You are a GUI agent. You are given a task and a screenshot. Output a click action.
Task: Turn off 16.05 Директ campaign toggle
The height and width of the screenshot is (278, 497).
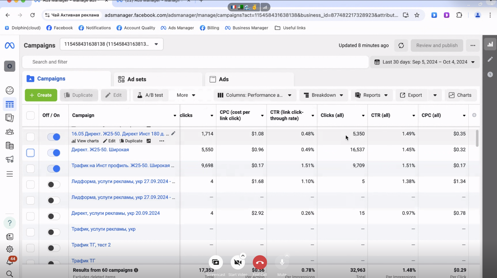tap(54, 137)
